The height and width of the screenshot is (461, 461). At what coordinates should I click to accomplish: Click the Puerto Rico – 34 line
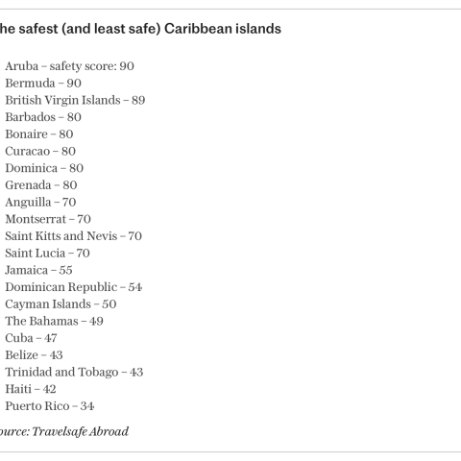point(50,406)
